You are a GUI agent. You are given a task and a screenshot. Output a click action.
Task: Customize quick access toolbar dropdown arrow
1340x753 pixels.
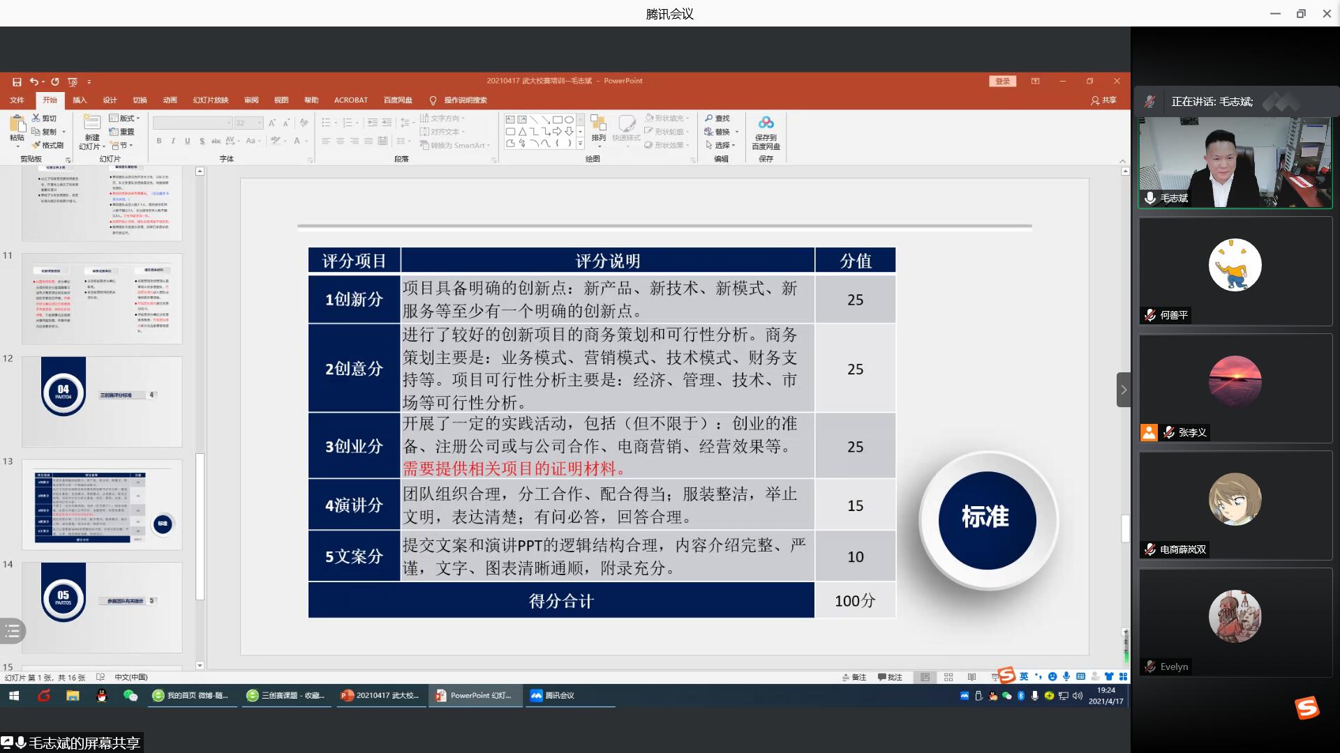tap(89, 82)
